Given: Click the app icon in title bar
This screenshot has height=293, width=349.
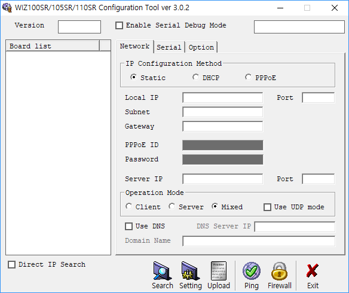Looking at the screenshot, I should point(7,8).
